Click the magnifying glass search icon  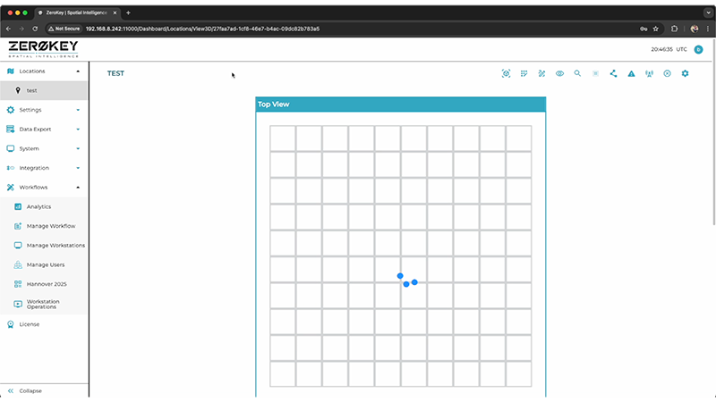(x=577, y=73)
